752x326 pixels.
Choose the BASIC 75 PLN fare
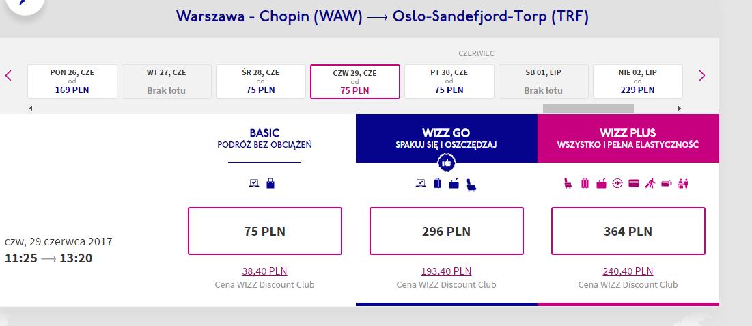click(x=265, y=231)
